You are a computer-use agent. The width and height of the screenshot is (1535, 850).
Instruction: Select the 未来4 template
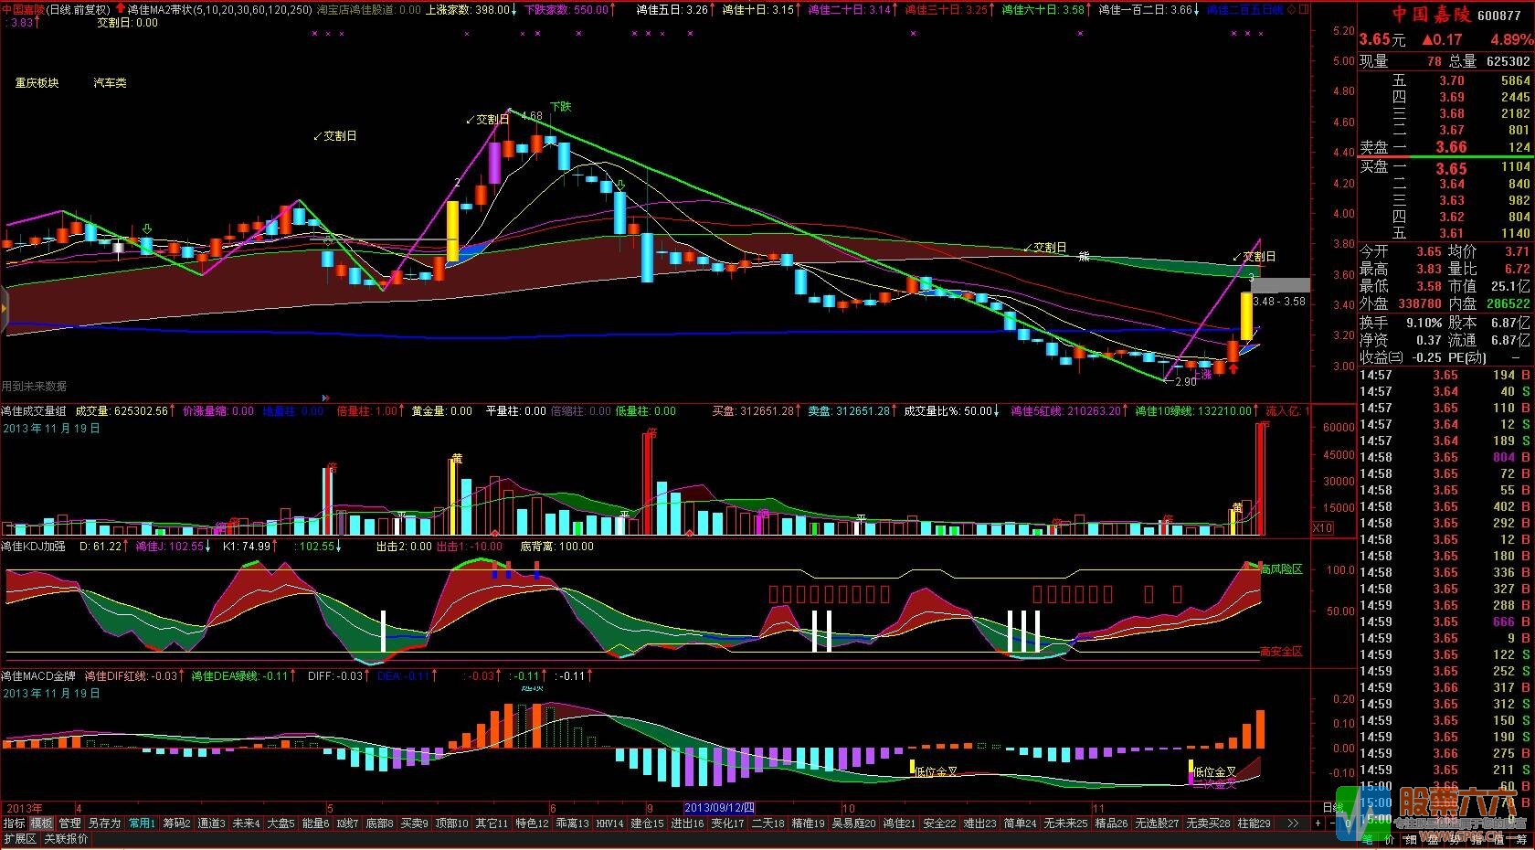pyautogui.click(x=246, y=823)
